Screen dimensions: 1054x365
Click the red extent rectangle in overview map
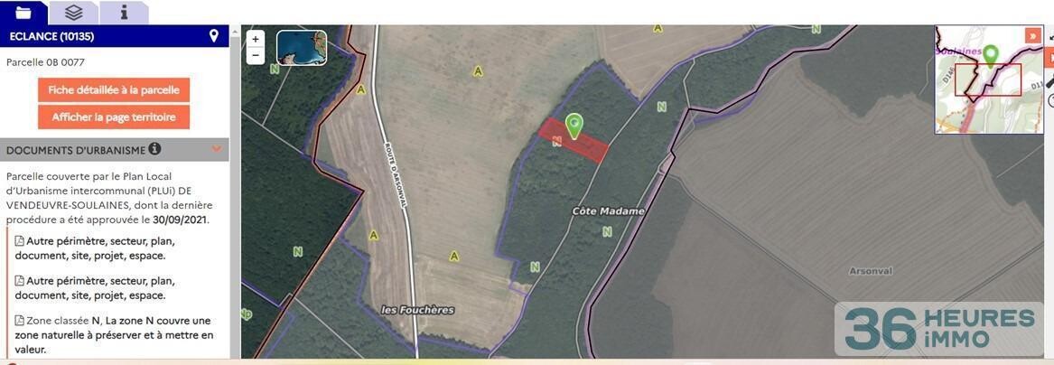[x=987, y=80]
